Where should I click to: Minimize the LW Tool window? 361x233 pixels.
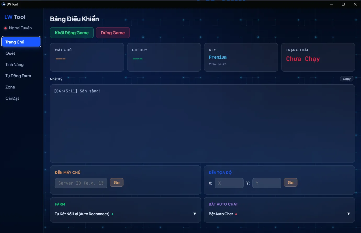(331, 4)
